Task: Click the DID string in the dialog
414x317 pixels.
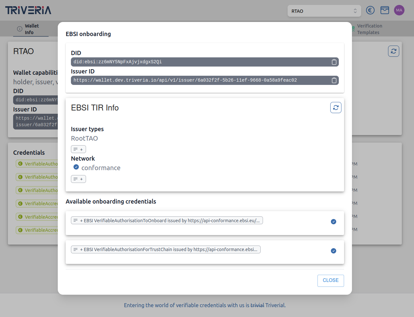Action: coord(118,62)
